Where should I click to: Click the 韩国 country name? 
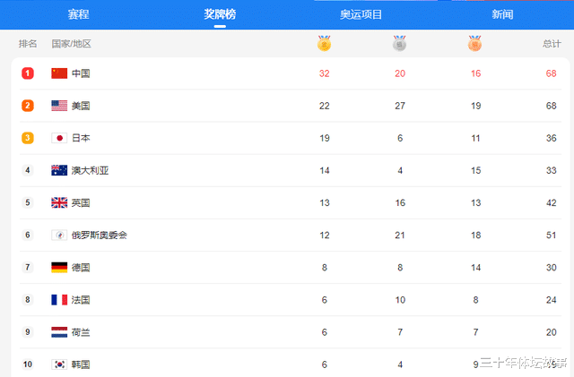pos(81,364)
